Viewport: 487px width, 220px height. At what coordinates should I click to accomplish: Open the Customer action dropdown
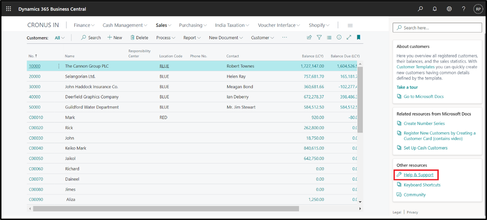click(262, 37)
